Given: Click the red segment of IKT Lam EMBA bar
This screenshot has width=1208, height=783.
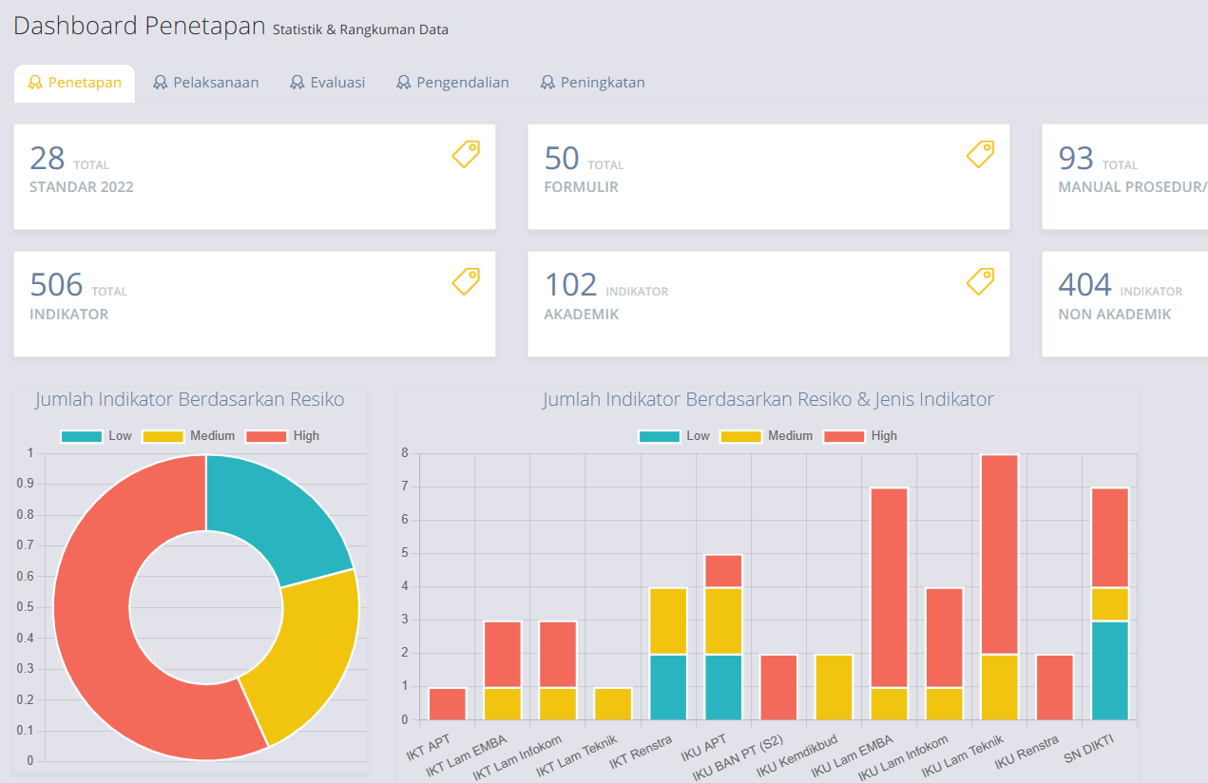Looking at the screenshot, I should point(503,654).
